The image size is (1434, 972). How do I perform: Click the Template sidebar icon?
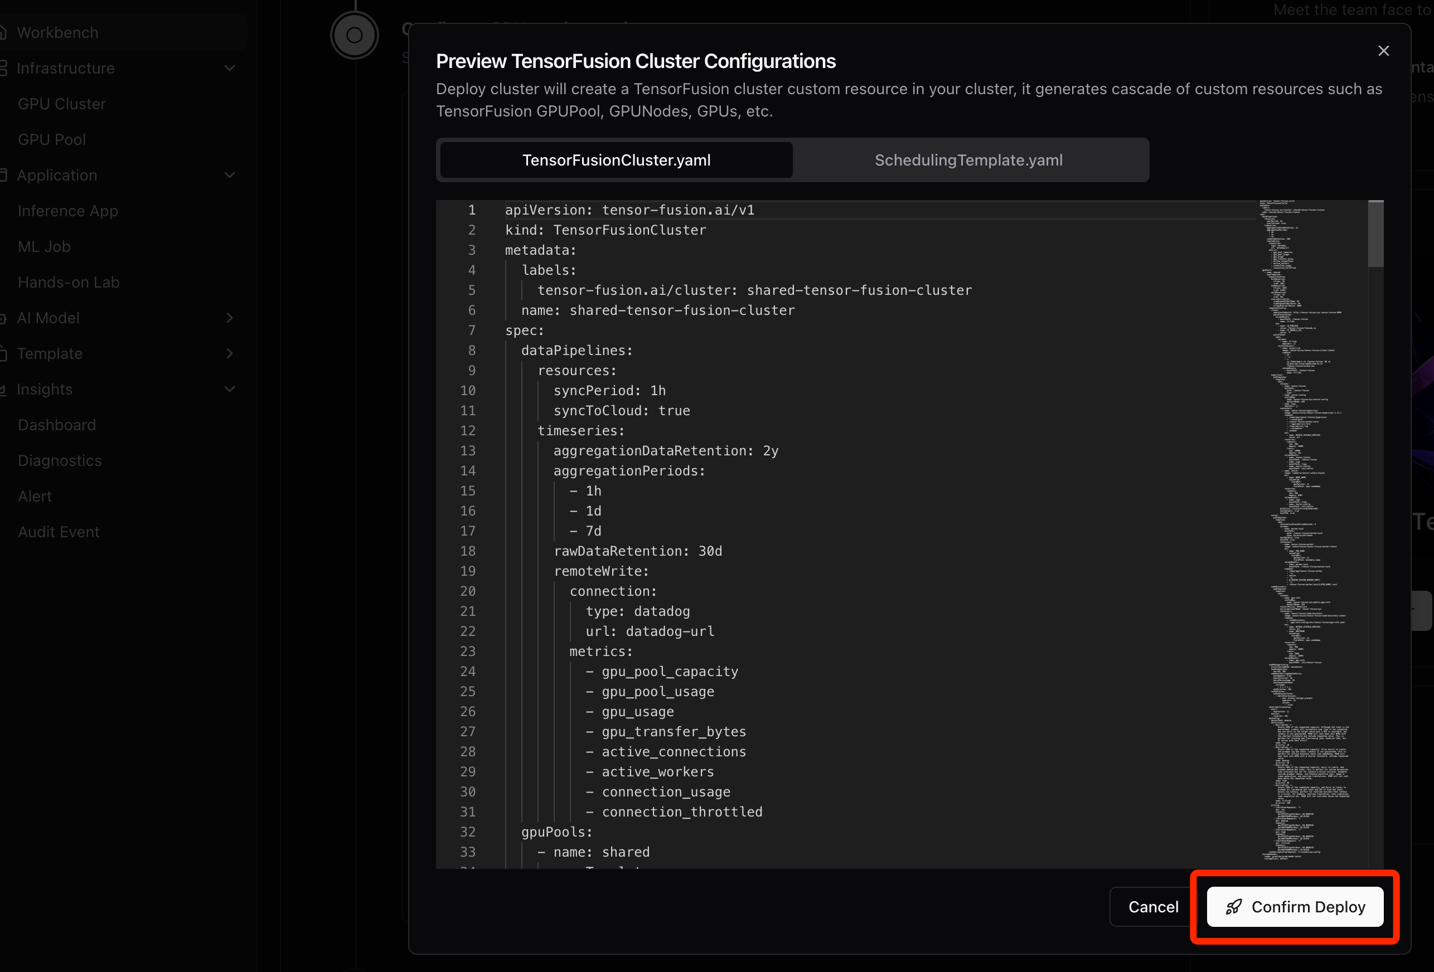pyautogui.click(x=2, y=353)
